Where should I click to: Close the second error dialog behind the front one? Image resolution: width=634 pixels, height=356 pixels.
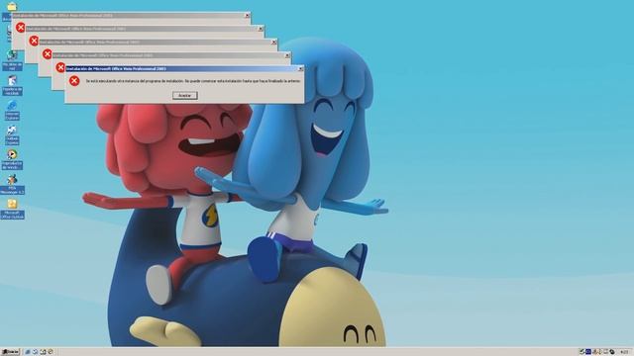click(x=287, y=55)
